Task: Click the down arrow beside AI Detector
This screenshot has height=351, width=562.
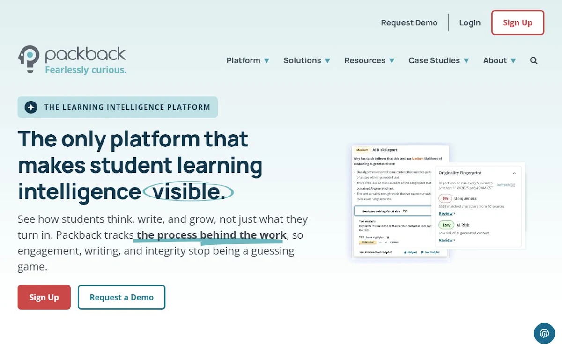Action: (386, 242)
